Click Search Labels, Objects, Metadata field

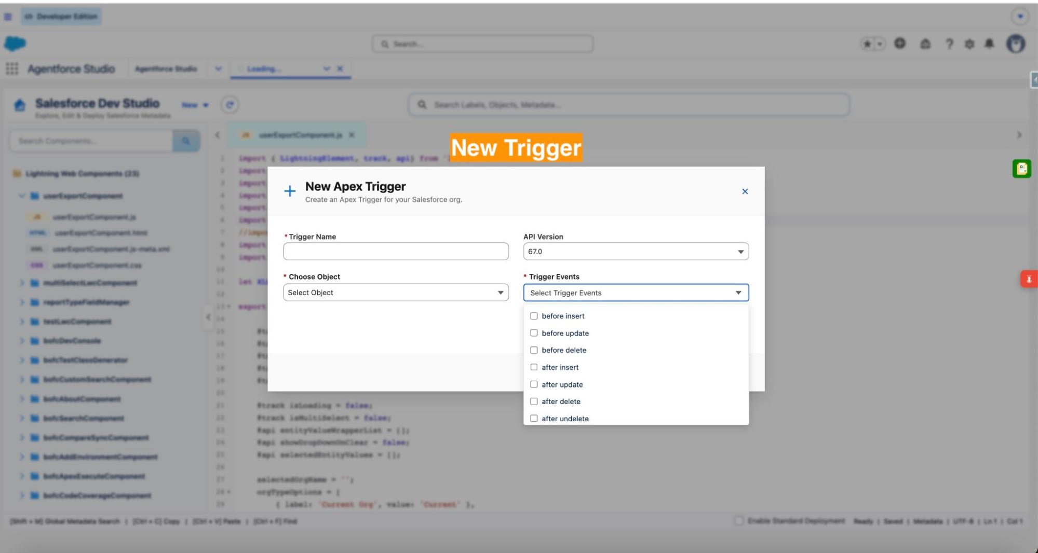(x=628, y=105)
